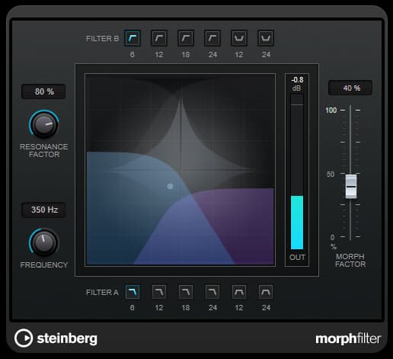The height and width of the screenshot is (359, 393).
Task: Click the steinberg brand text
Action: coord(67,339)
